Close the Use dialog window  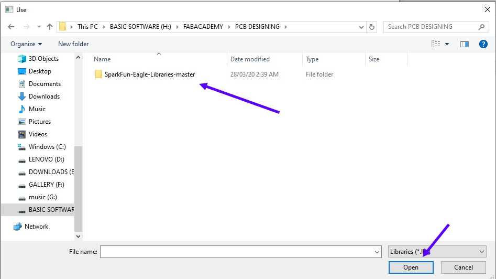[488, 9]
